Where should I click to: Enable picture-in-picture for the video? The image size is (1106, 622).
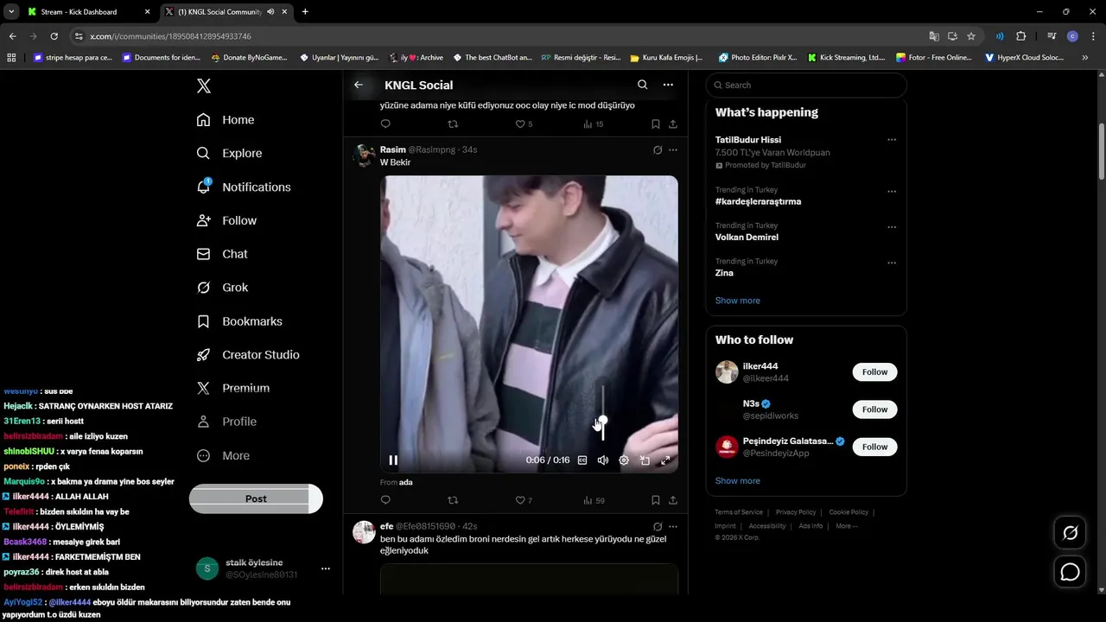(645, 460)
